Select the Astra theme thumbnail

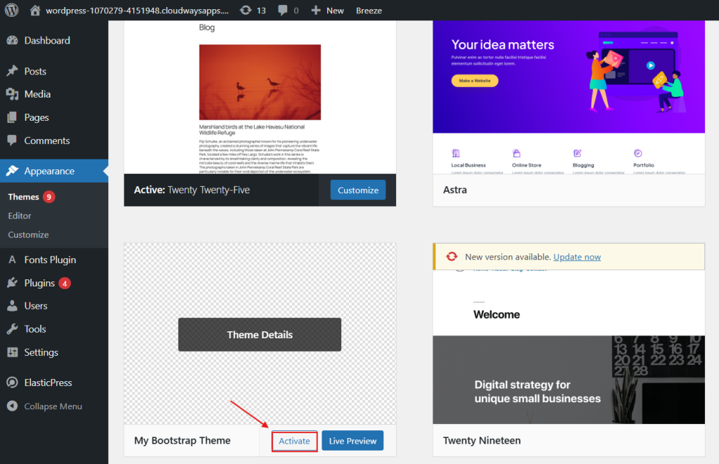(x=569, y=97)
